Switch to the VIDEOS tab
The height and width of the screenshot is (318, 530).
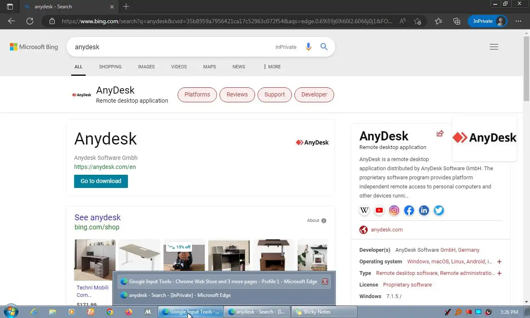[x=179, y=67]
